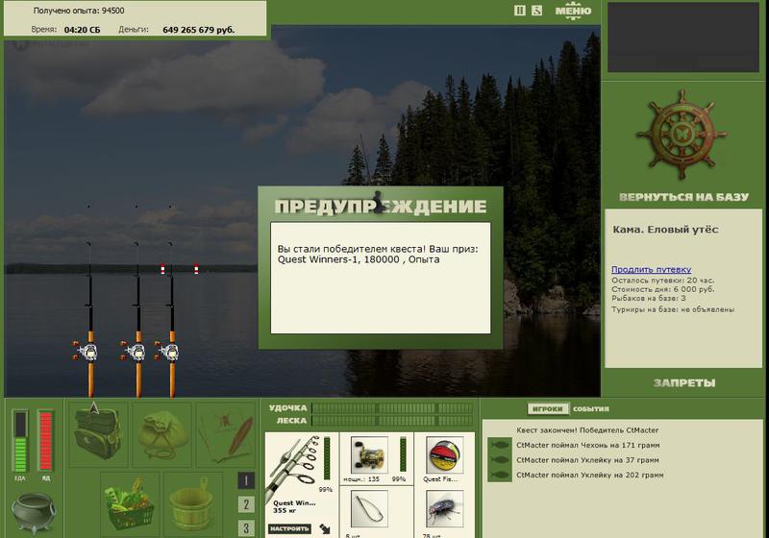769x538 pixels.
Task: Open the Продлить путевку link
Action: coord(652,270)
